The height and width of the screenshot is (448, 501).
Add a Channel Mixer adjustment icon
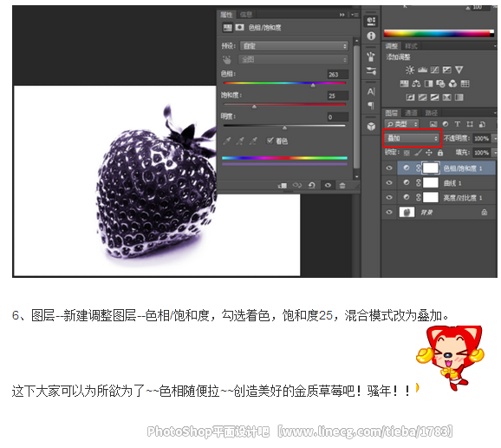[x=452, y=84]
